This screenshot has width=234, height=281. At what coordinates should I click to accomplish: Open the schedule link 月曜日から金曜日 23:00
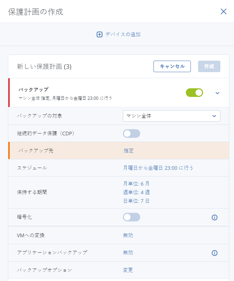[x=158, y=168]
